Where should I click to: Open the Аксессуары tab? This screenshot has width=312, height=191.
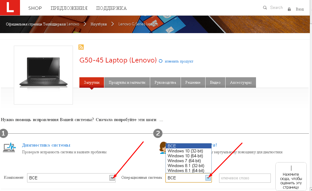[x=241, y=82]
